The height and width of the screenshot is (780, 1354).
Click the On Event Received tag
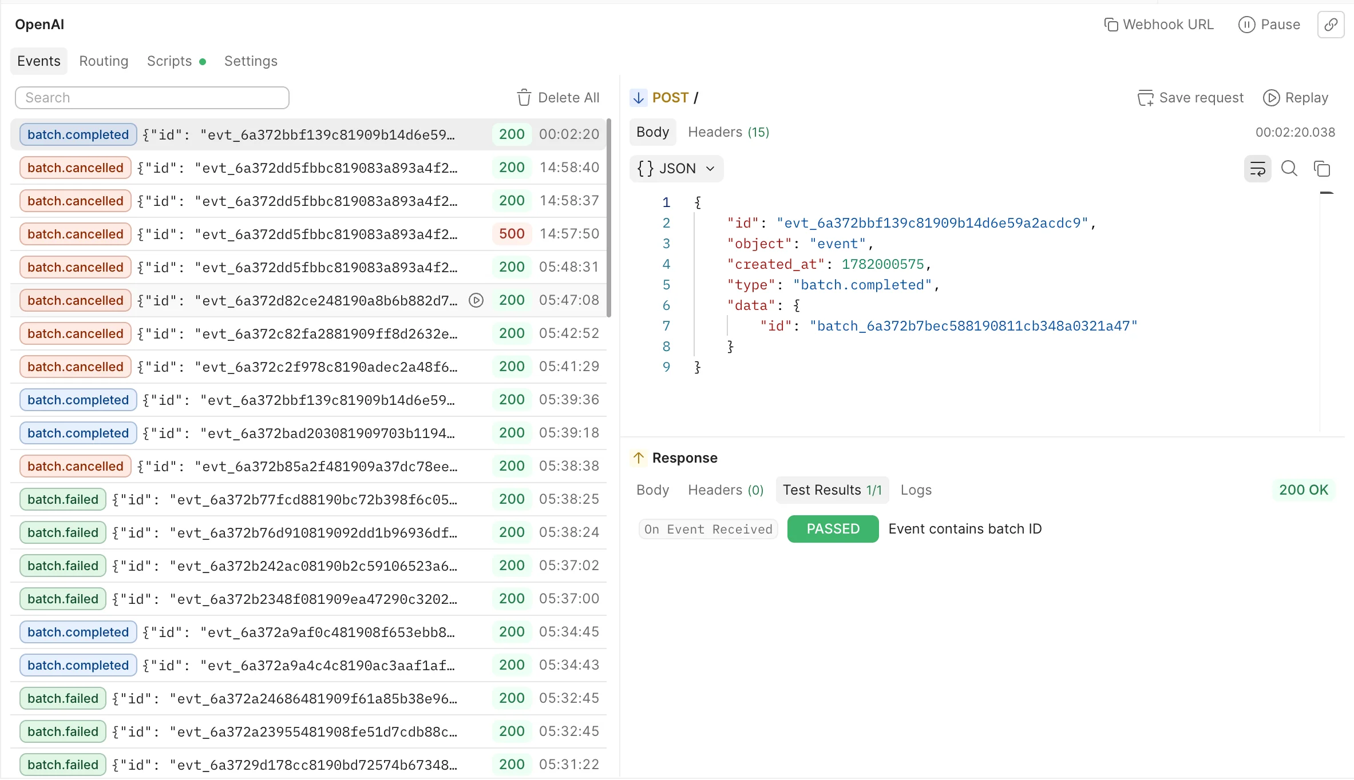click(708, 529)
